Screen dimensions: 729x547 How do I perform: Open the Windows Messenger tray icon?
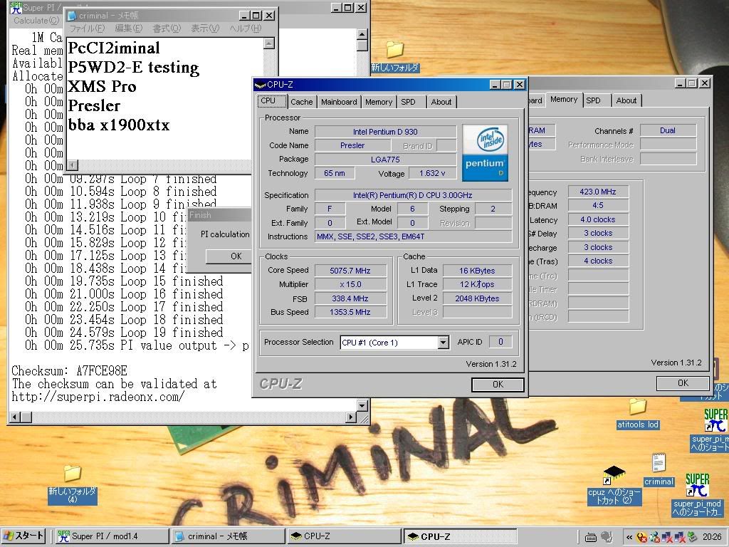click(655, 537)
